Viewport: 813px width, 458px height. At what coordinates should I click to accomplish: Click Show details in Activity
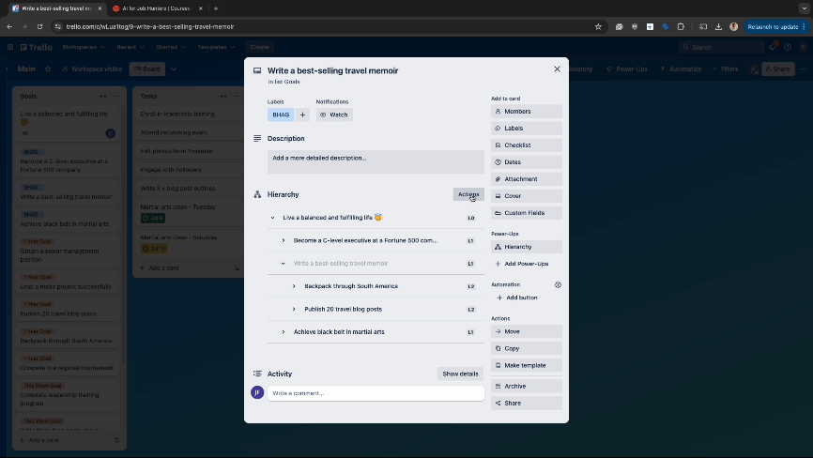coord(460,374)
